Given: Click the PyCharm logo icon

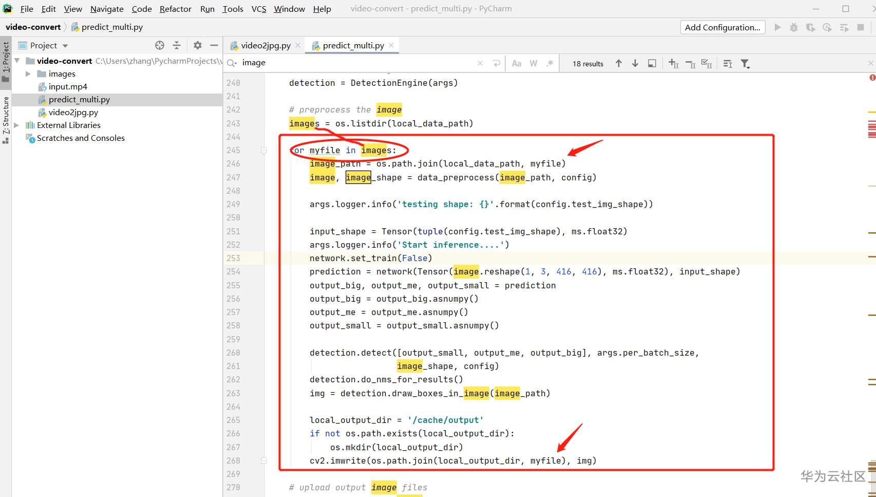Looking at the screenshot, I should pos(8,8).
